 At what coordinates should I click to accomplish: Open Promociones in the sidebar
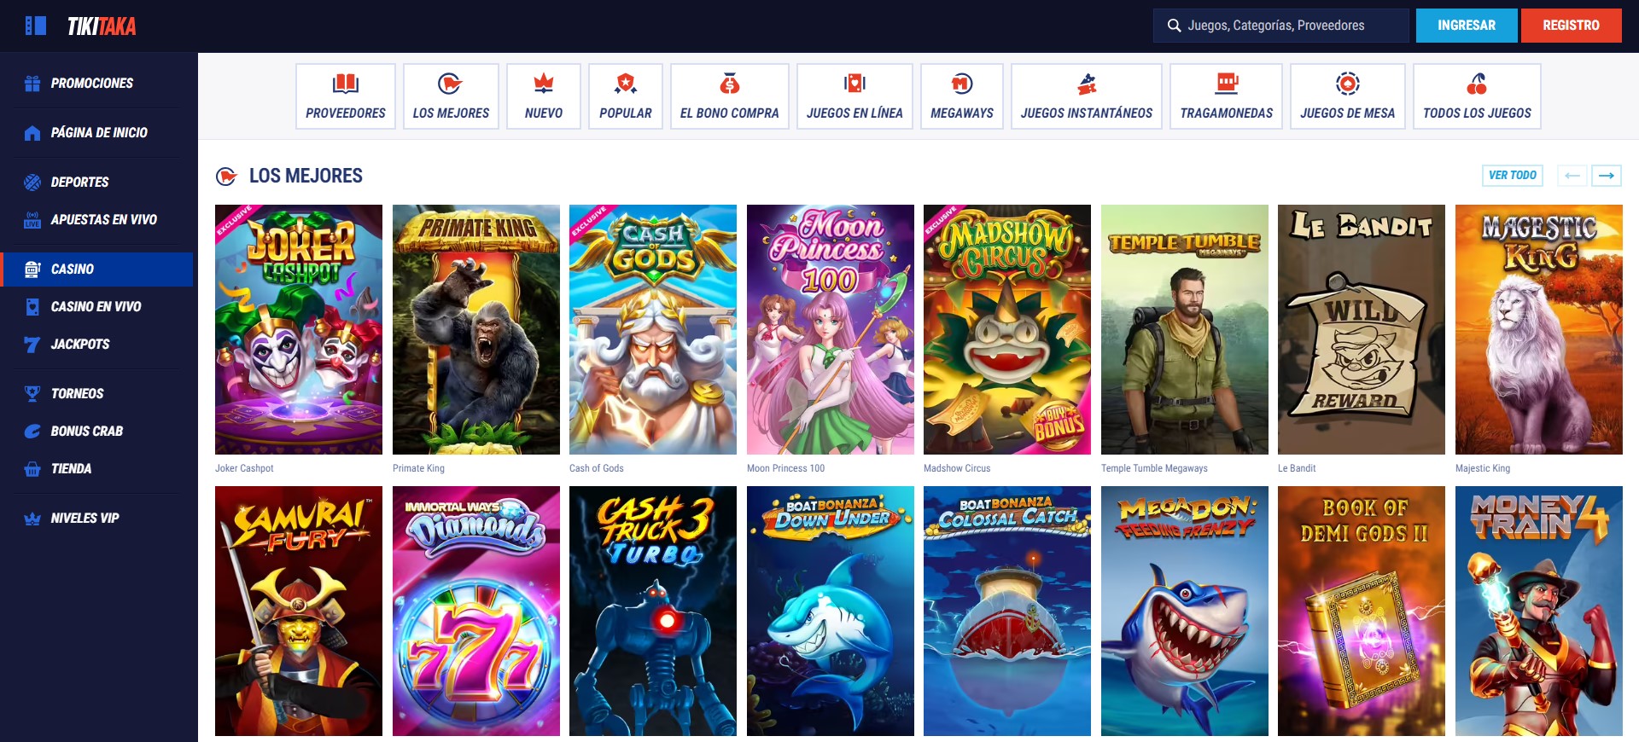[96, 84]
